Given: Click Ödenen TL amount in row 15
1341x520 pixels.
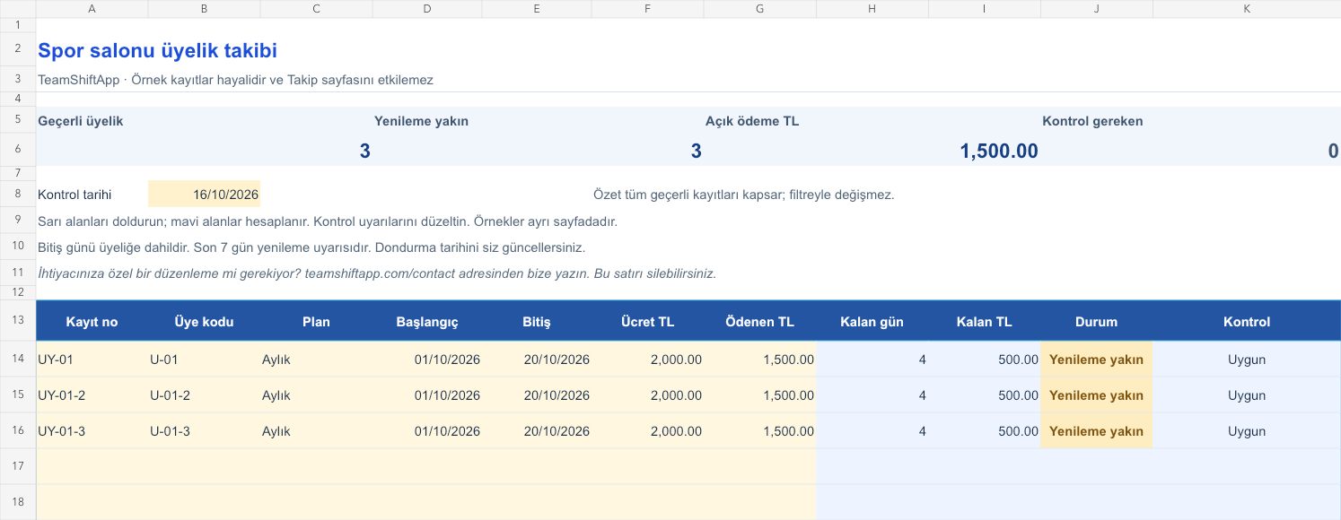Looking at the screenshot, I should [760, 394].
